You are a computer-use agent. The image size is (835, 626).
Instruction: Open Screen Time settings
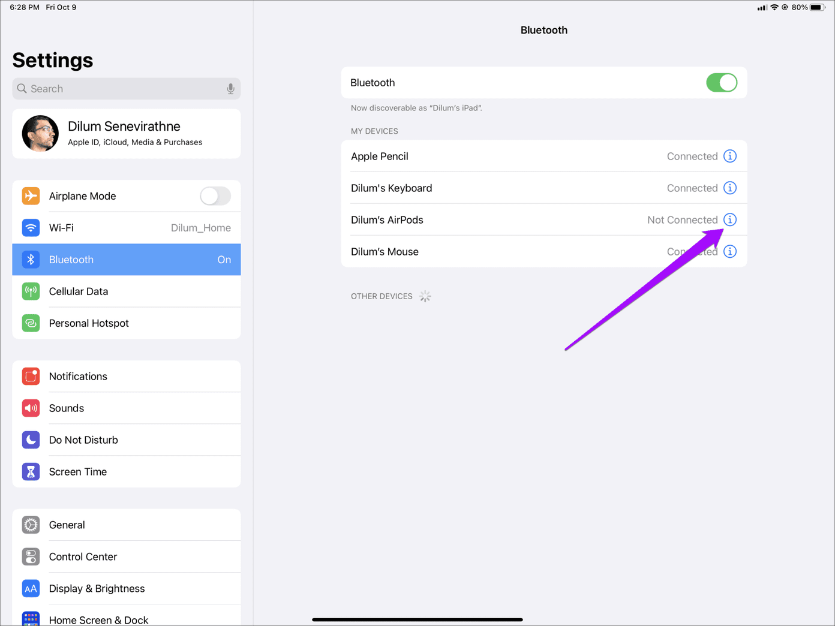[x=127, y=472]
